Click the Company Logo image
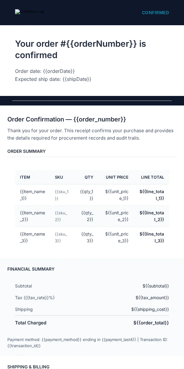This screenshot has width=184, height=369. [x=30, y=12]
